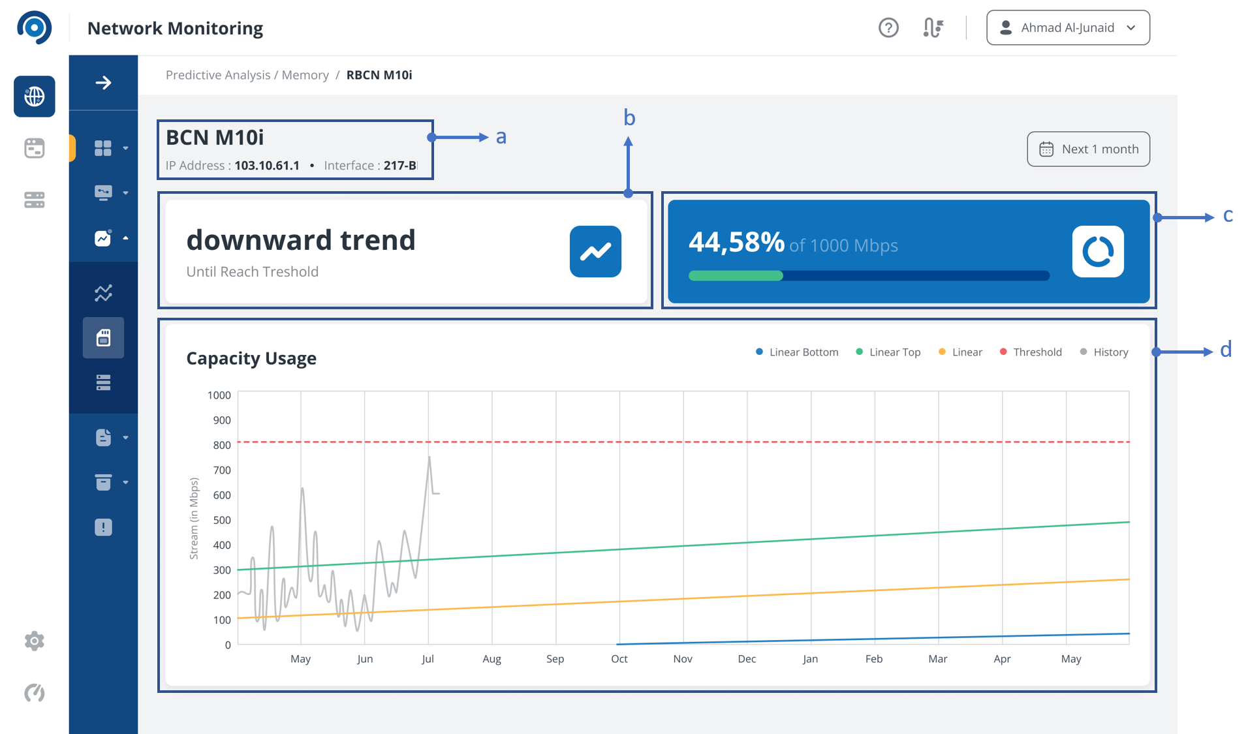1248x734 pixels.
Task: Open the settings gear icon
Action: [35, 641]
